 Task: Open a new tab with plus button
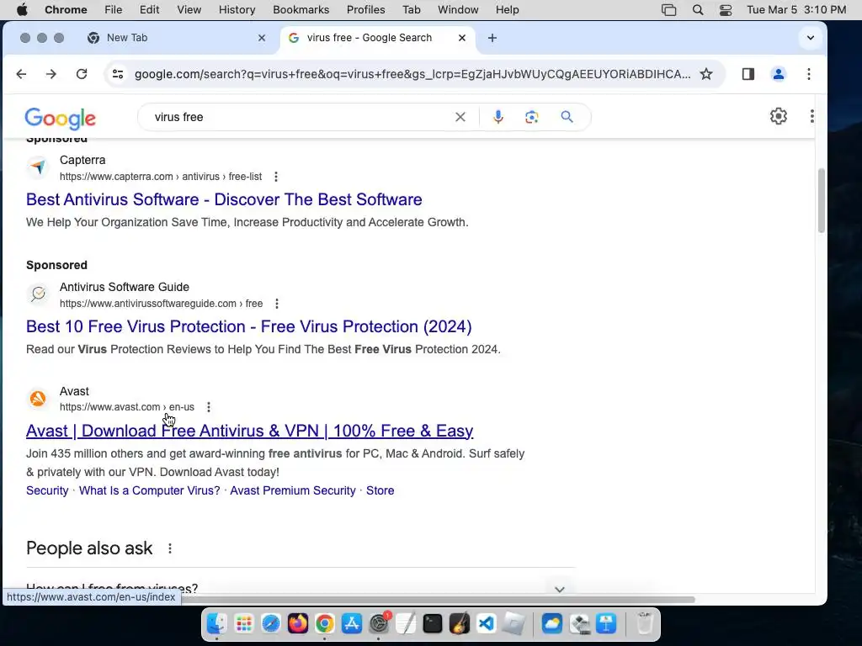[492, 38]
